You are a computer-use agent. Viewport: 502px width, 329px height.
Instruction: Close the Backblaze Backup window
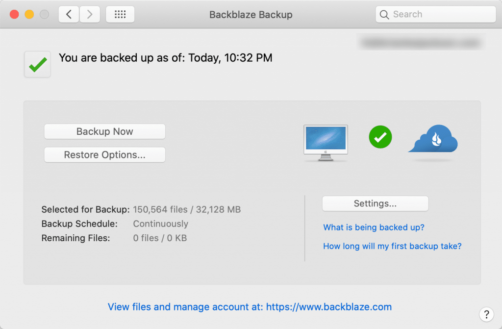[x=14, y=15]
